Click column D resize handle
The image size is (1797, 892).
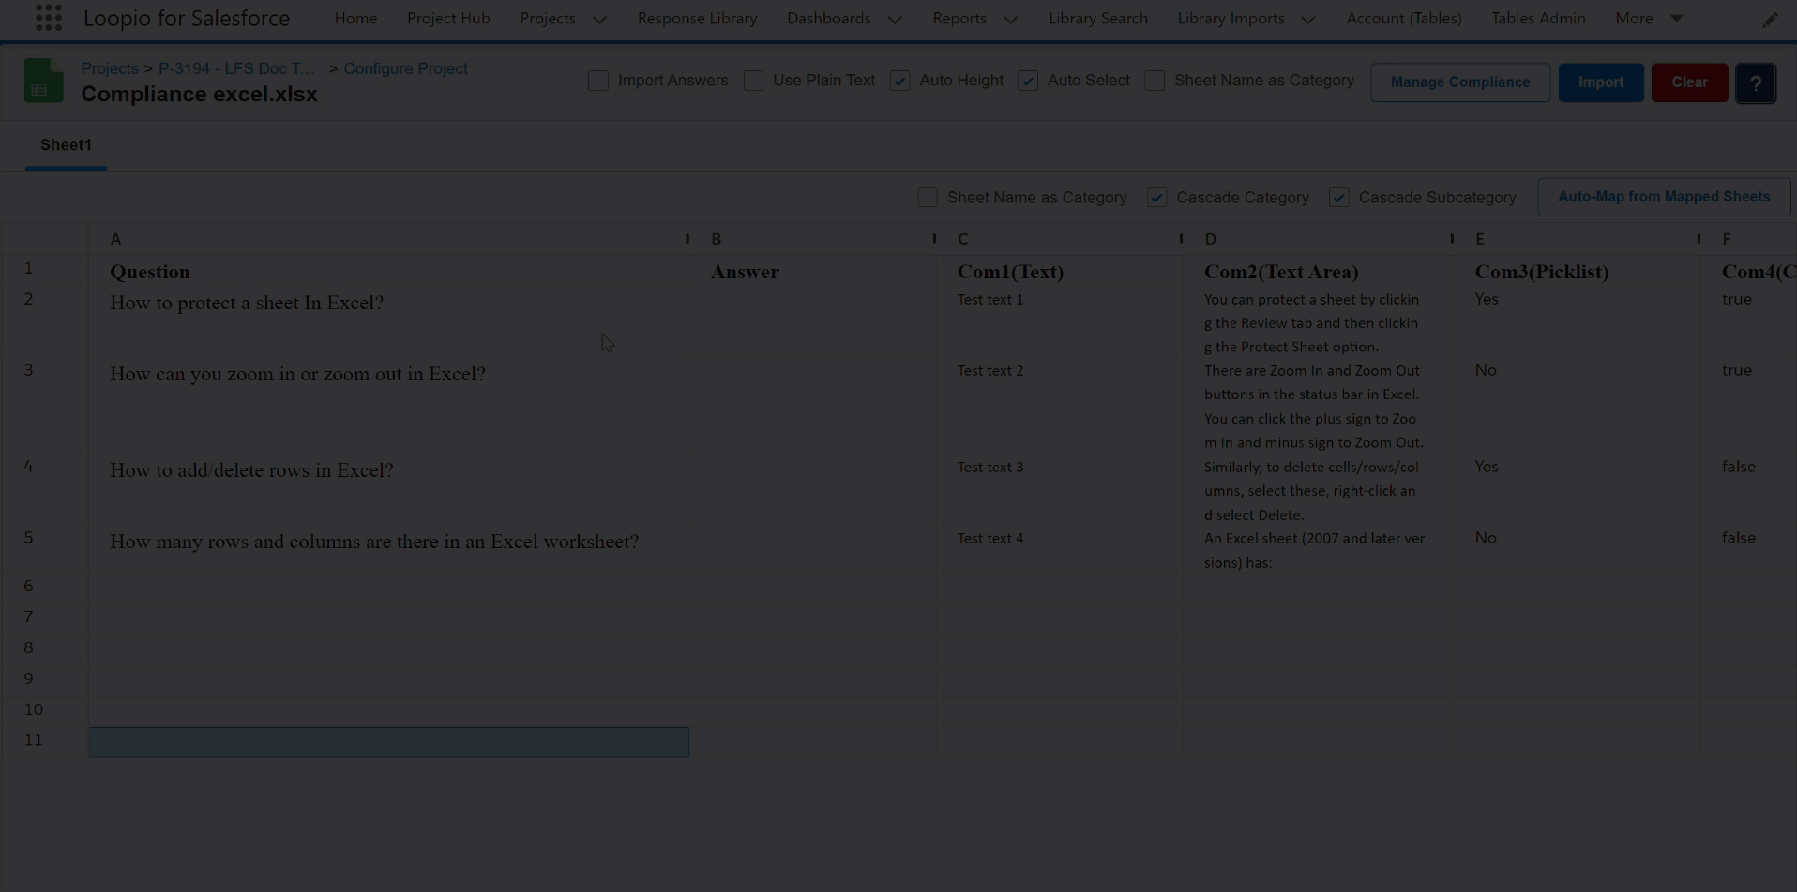1452,239
